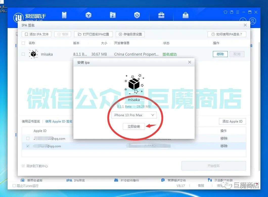This screenshot has height=197, width=268.
Task: Open 社交软件备份 tool
Action: (127, 180)
